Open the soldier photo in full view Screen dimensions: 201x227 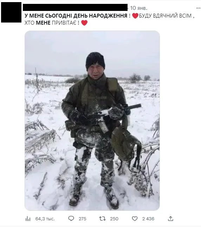[92, 120]
